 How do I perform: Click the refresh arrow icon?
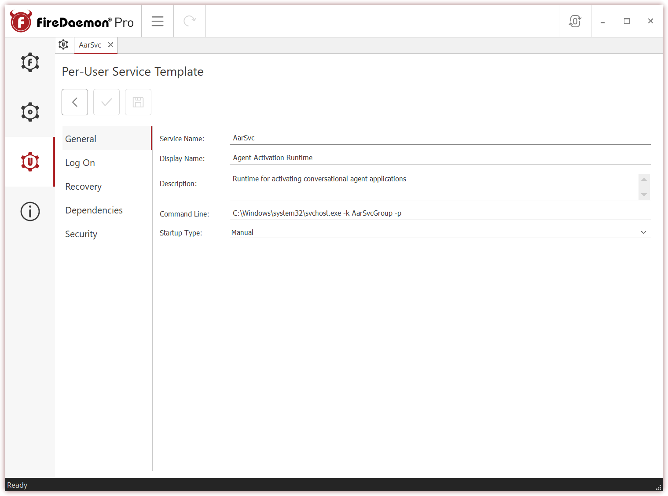pos(190,21)
